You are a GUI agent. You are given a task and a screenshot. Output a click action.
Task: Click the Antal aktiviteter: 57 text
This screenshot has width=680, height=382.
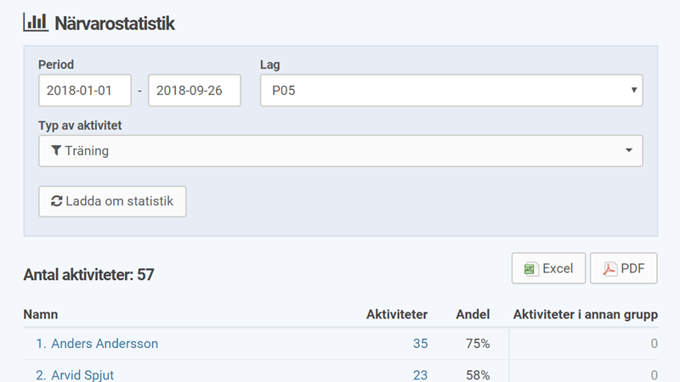[x=88, y=274]
